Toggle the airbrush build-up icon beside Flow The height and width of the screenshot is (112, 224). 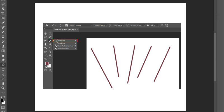pyautogui.click(x=127, y=25)
